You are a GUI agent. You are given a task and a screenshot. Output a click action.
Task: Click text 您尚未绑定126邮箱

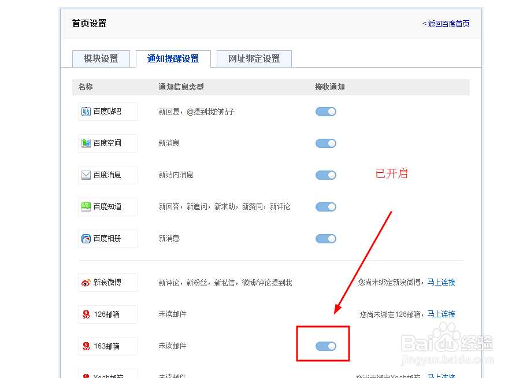click(x=390, y=314)
